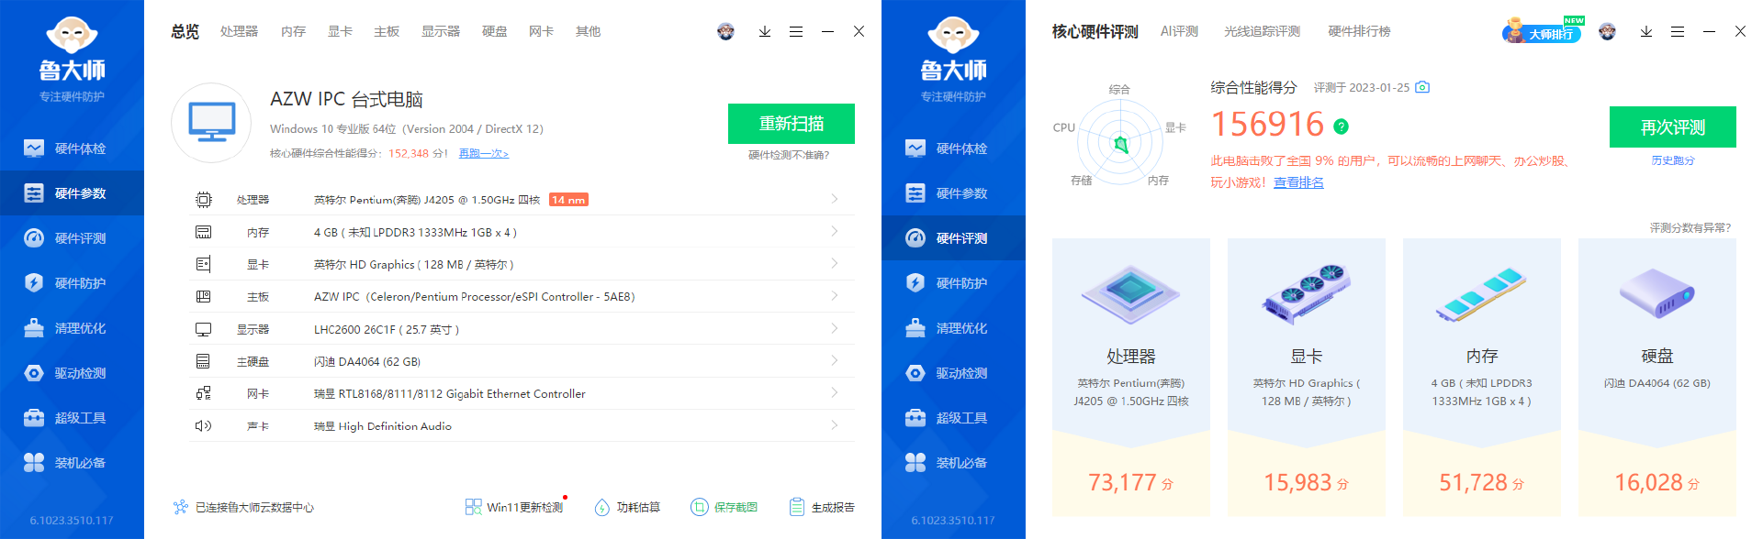Open the 历史跑分 link
This screenshot has width=1763, height=539.
1673,160
